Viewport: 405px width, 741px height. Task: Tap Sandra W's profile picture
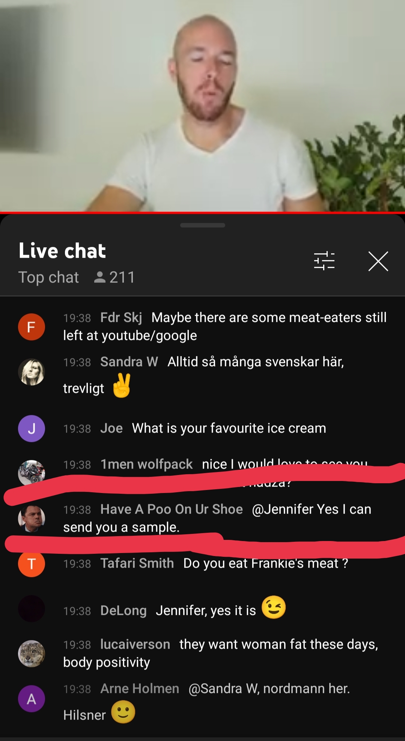(32, 372)
